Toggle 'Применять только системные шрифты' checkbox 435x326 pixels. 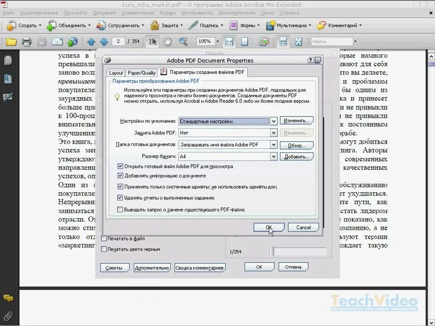coord(120,187)
